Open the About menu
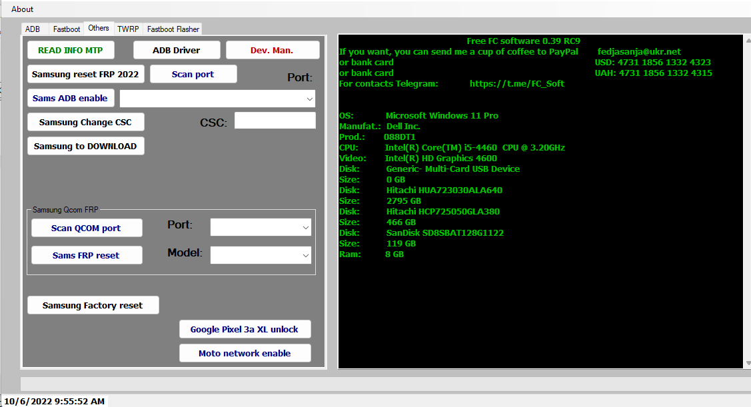This screenshot has height=407, width=751. (22, 9)
